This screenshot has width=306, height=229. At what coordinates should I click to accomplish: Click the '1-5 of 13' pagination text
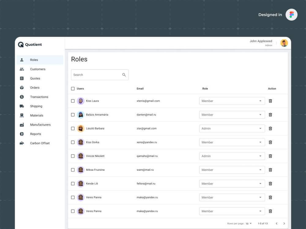pyautogui.click(x=263, y=224)
